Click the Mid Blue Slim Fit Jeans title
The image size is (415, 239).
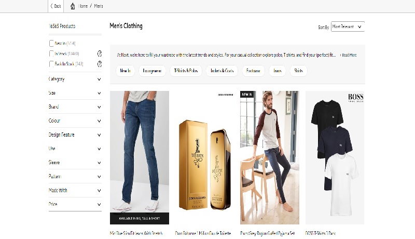(136, 233)
